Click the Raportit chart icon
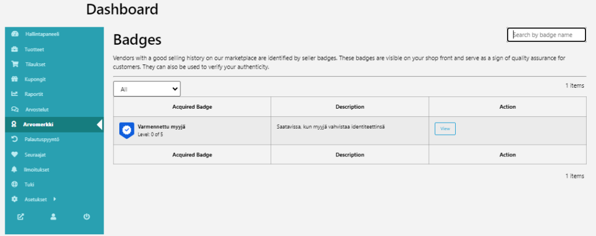 [15, 94]
